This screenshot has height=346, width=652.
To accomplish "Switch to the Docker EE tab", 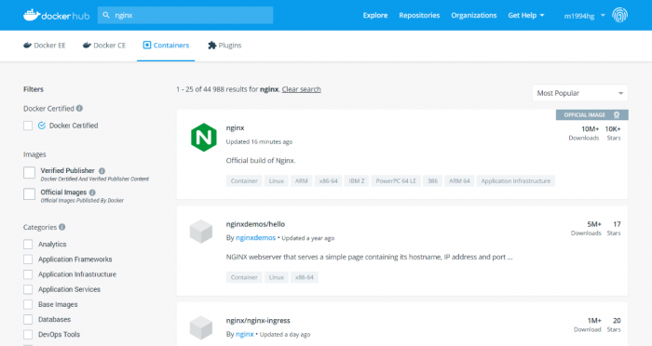I will 45,46.
